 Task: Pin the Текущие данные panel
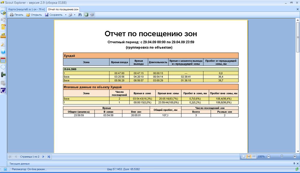[x=294, y=163]
